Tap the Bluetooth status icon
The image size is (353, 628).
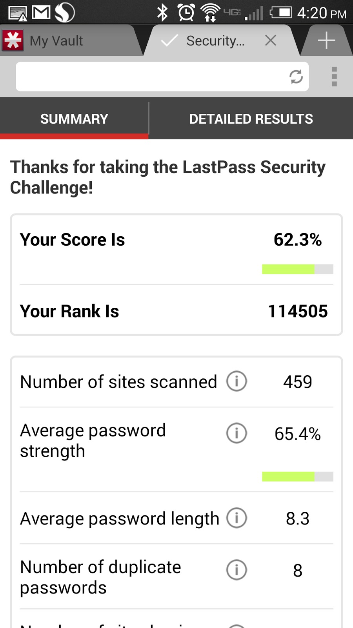tap(162, 13)
